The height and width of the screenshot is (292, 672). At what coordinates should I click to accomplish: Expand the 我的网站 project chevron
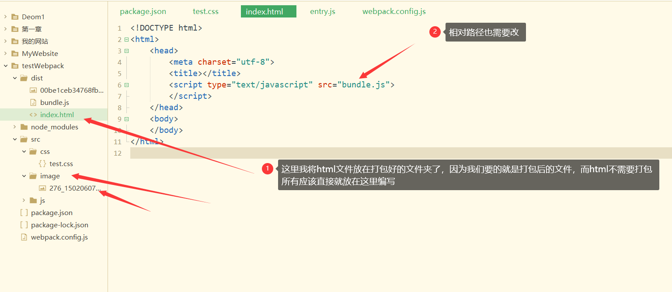5,41
